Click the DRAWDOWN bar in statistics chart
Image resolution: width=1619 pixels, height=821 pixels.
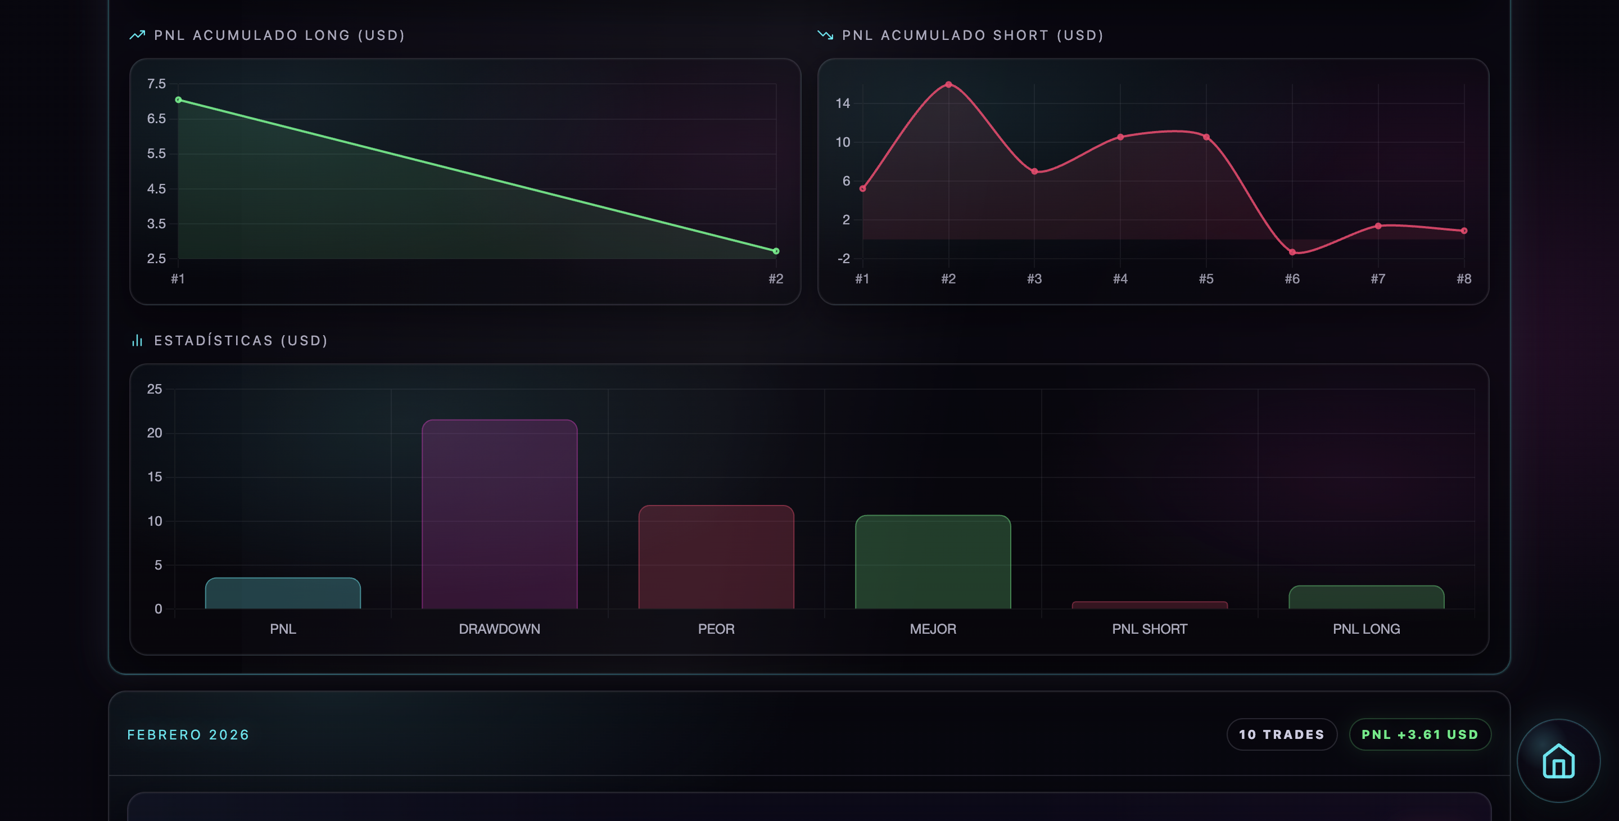pos(499,514)
